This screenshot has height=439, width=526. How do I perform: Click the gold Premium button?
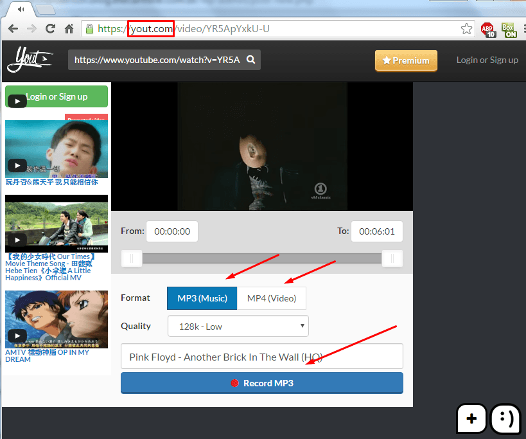point(406,61)
